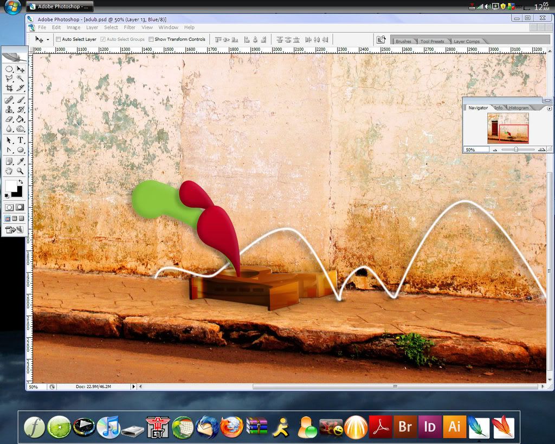Viewport: 555px width, 444px height.
Task: Select the Hand tool
Action: click(9, 171)
